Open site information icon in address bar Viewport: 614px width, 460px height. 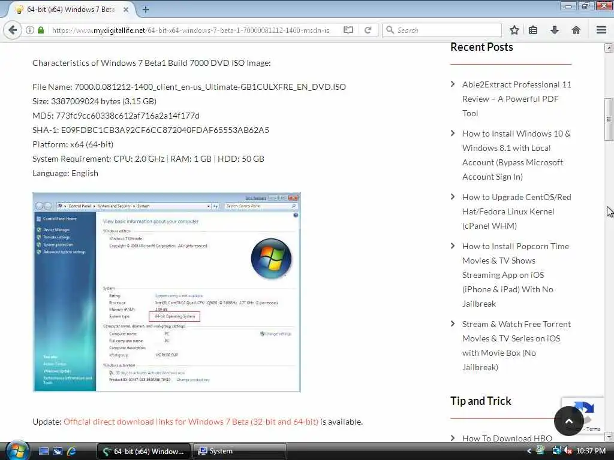(30, 30)
